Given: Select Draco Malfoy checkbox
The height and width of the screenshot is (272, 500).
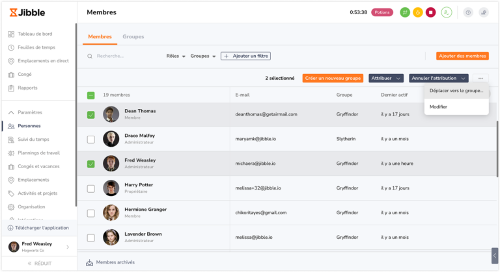Looking at the screenshot, I should tap(91, 140).
